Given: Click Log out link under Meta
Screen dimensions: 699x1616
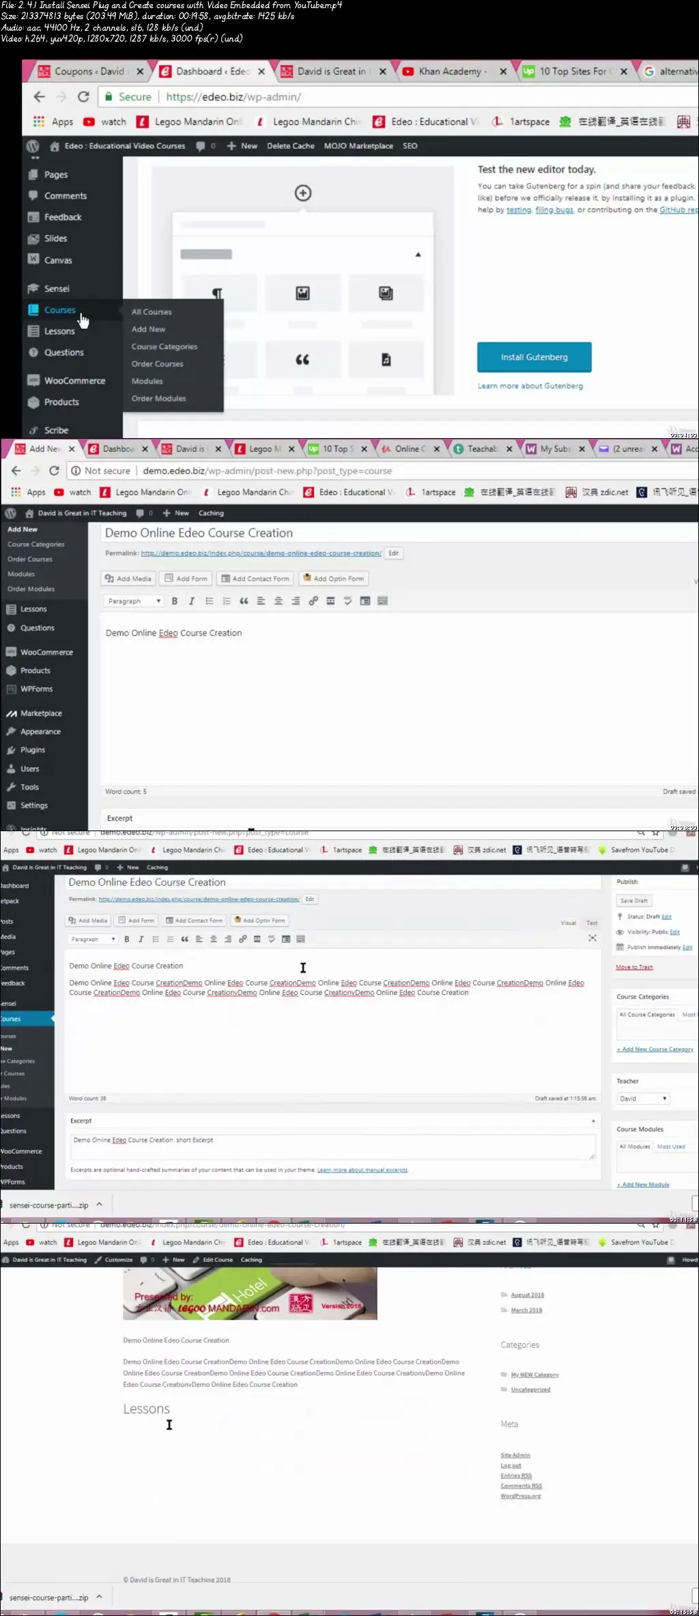Looking at the screenshot, I should (511, 1466).
